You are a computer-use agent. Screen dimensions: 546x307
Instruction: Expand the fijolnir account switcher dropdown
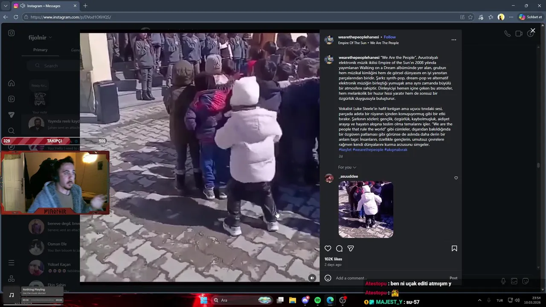[x=40, y=38]
